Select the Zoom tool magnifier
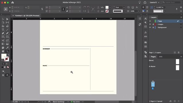Screen dimensions: 183x103 [7, 51]
